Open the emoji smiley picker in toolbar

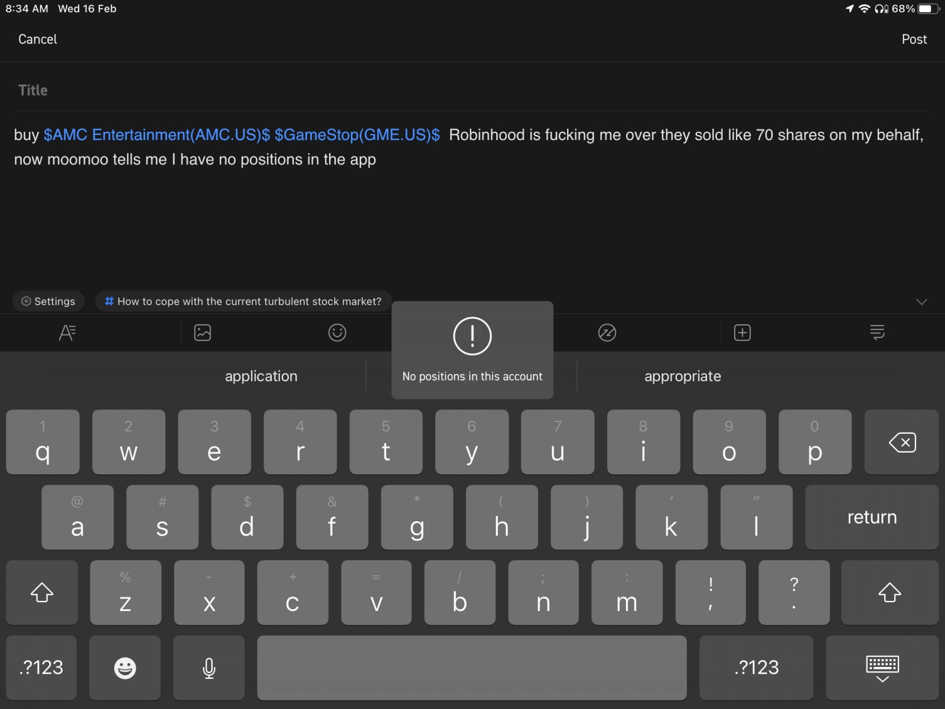pyautogui.click(x=337, y=333)
